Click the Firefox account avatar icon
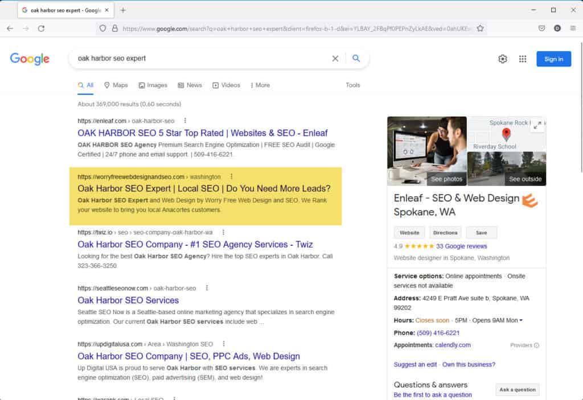Image resolution: width=583 pixels, height=400 pixels. click(x=557, y=28)
